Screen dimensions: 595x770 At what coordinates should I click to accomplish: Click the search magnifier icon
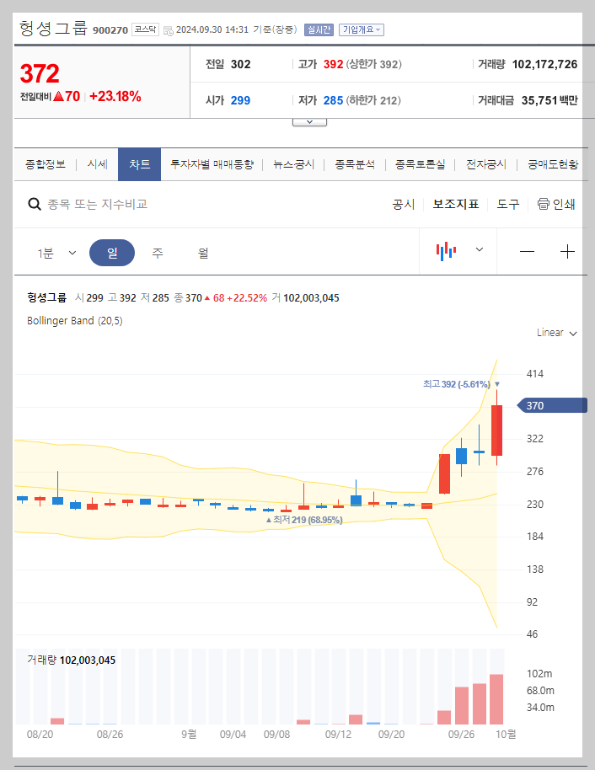point(34,204)
